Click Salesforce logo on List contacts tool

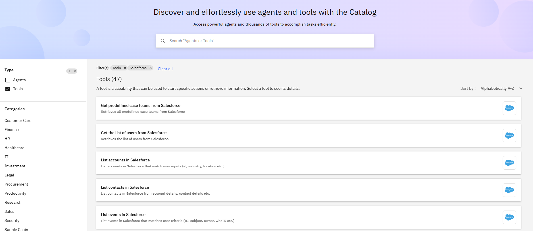(509, 190)
